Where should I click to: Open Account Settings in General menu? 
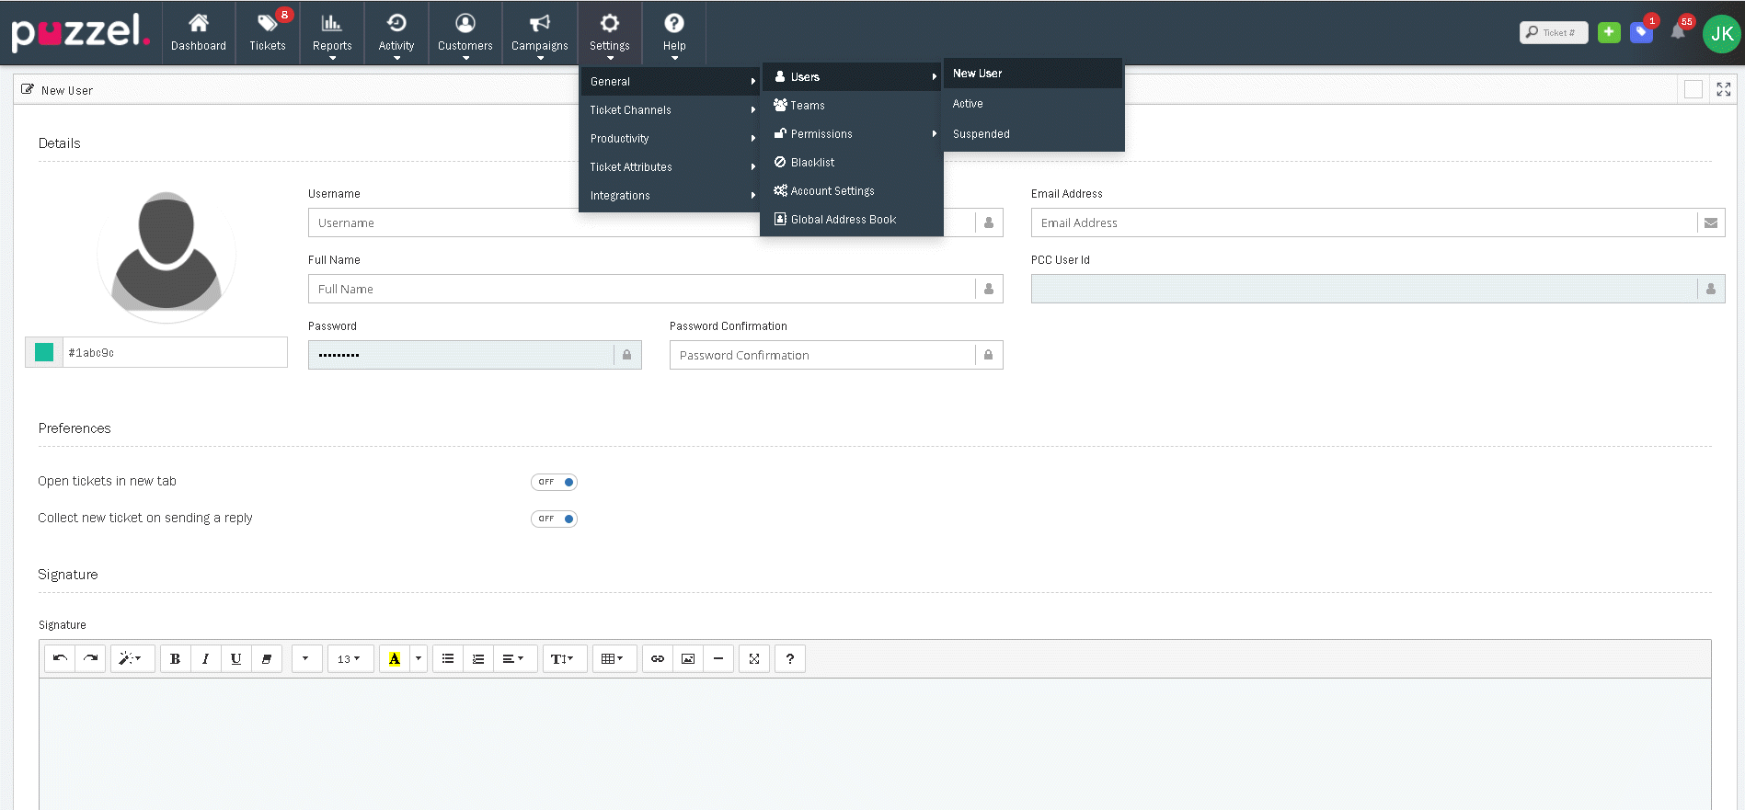[832, 191]
